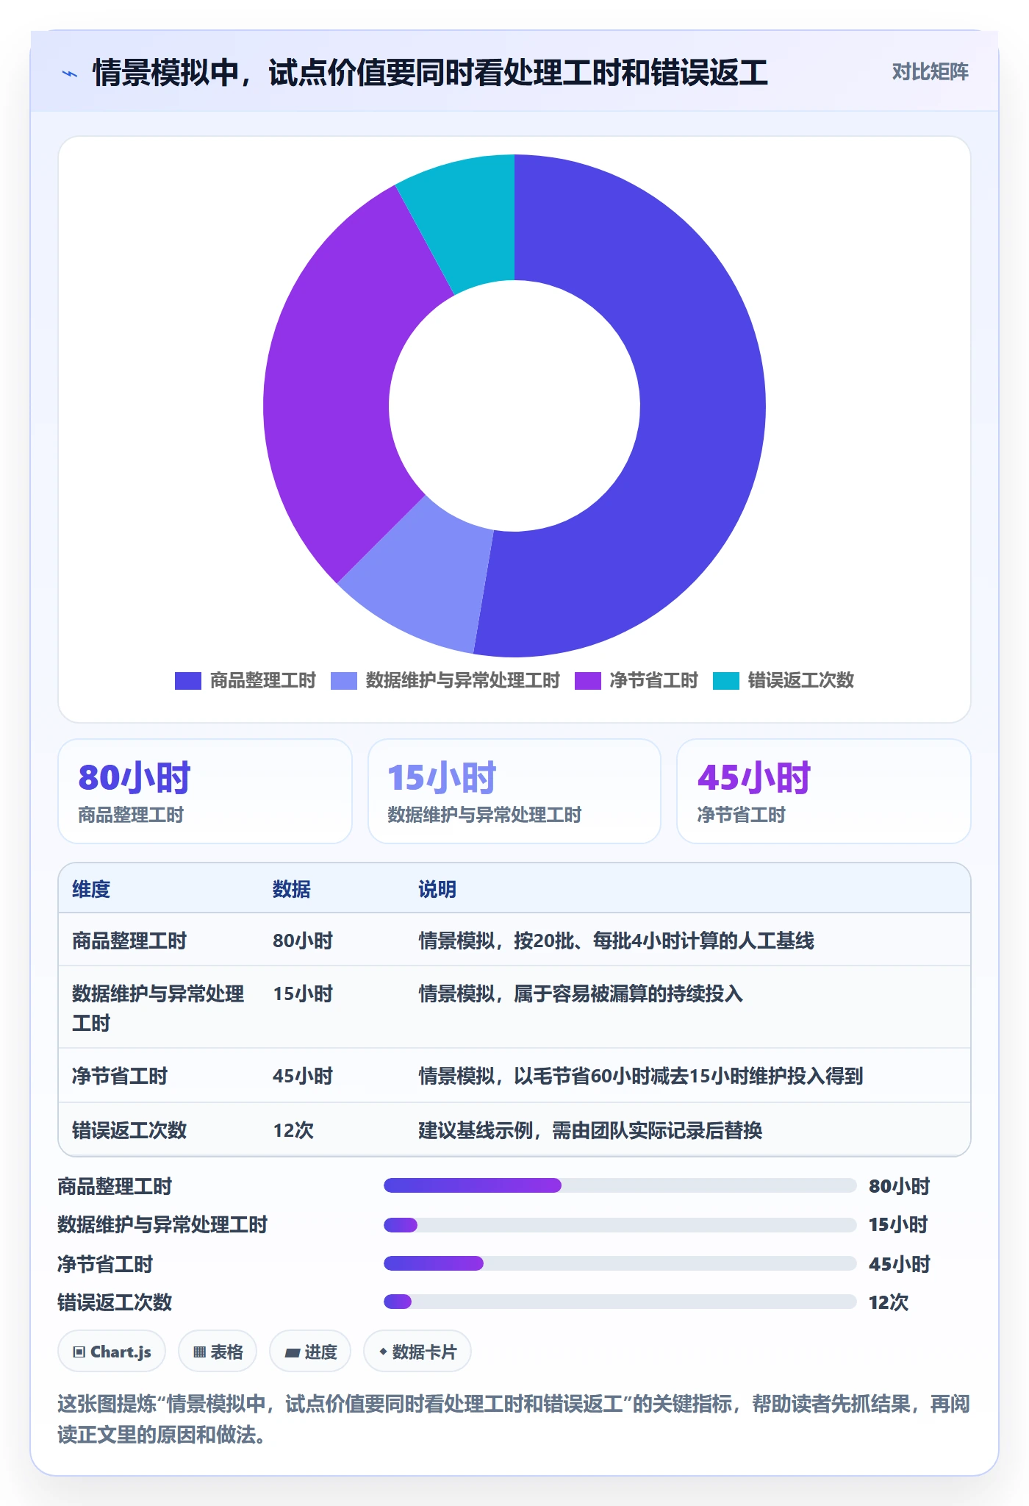Click the square icon in Chart.js chip
The height and width of the screenshot is (1506, 1029).
pyautogui.click(x=79, y=1352)
